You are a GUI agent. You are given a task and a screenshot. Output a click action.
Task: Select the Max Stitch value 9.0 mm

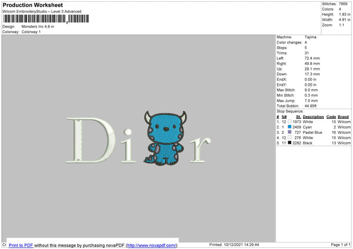(311, 90)
